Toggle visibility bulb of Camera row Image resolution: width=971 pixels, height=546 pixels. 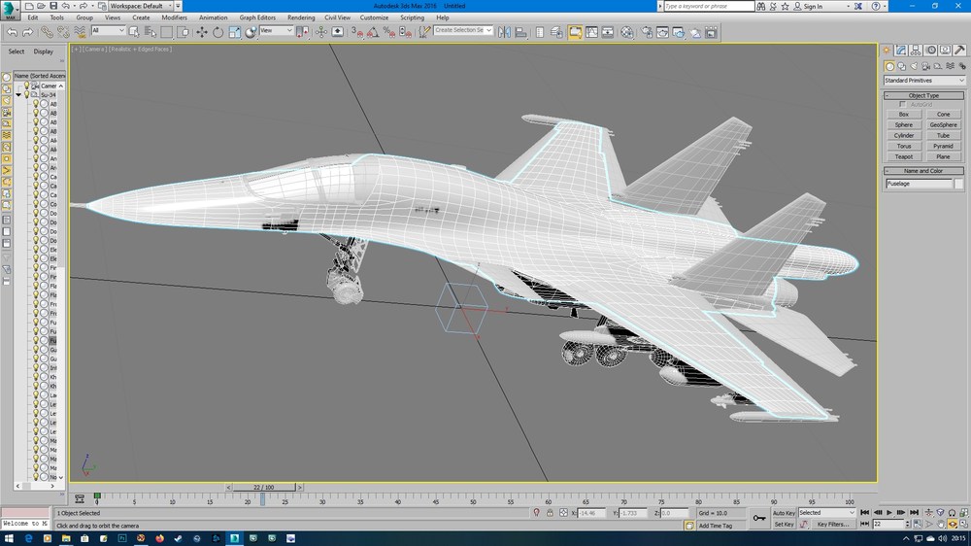tap(26, 85)
